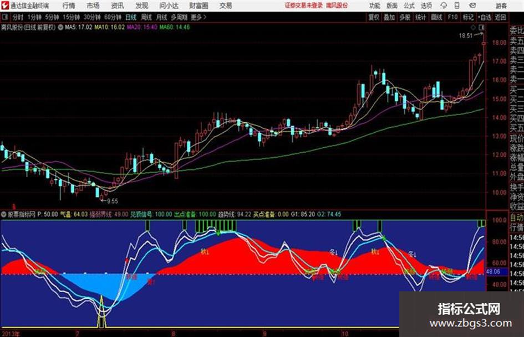This screenshot has width=524, height=337.
Task: Switch to the 1分钟 period
Action: [x=34, y=17]
